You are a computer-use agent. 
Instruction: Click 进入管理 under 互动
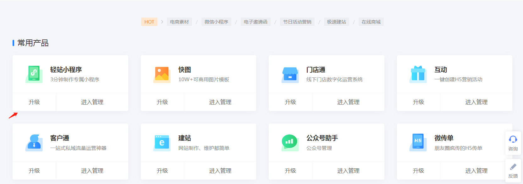pos(476,102)
